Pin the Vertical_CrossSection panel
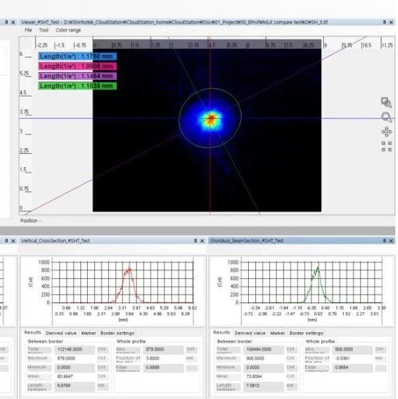Viewport: 398px width, 399px height. point(195,240)
